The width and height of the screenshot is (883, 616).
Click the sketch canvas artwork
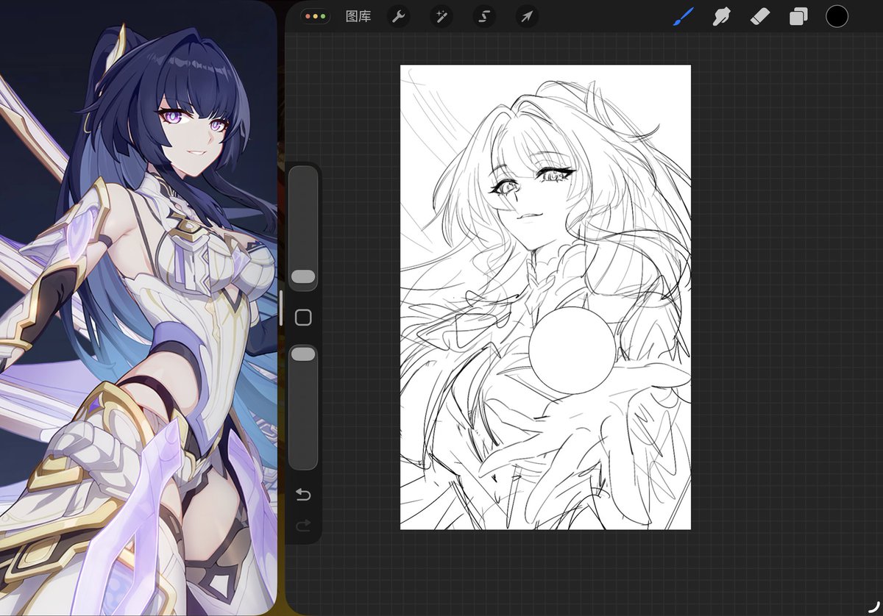[x=545, y=297]
